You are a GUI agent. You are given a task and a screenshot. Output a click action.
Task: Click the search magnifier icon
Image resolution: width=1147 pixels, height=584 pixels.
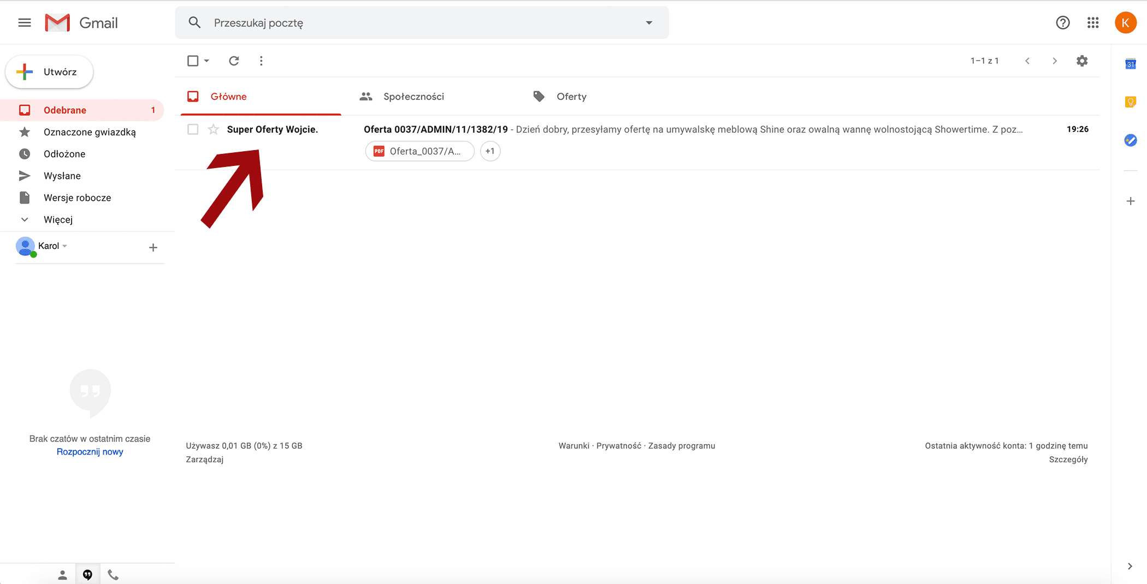194,22
